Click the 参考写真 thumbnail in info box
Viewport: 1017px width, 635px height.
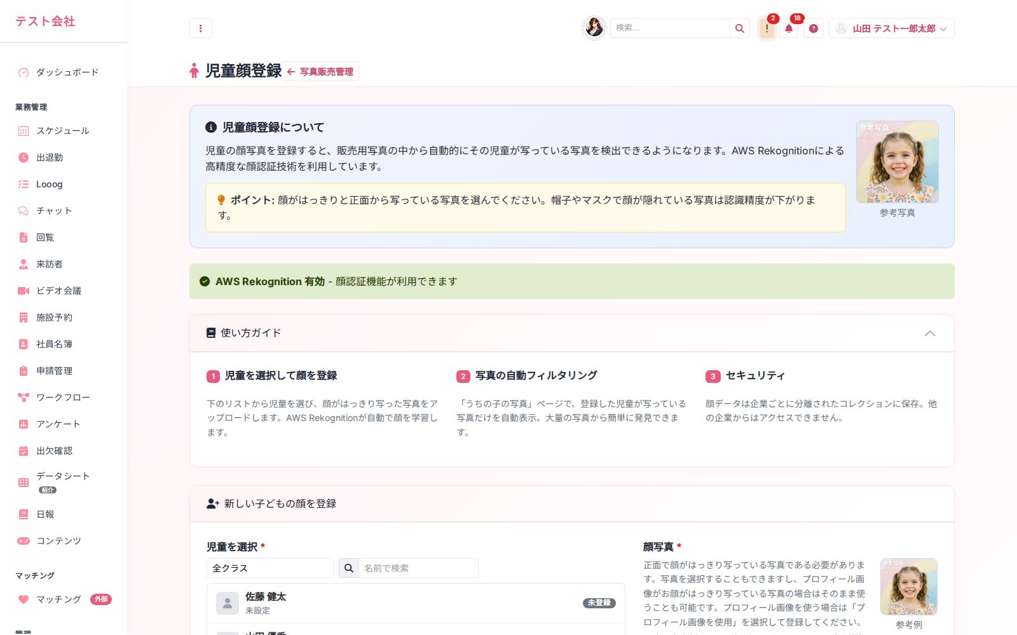(898, 162)
